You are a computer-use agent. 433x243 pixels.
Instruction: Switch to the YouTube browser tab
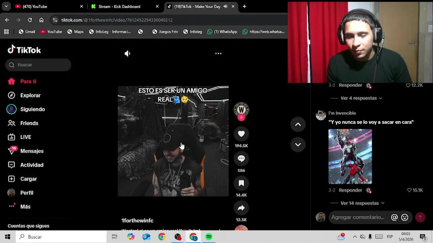tap(49, 6)
